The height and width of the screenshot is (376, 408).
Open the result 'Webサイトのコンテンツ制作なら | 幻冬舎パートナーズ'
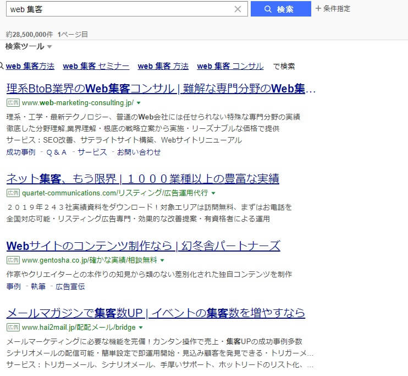pyautogui.click(x=144, y=246)
